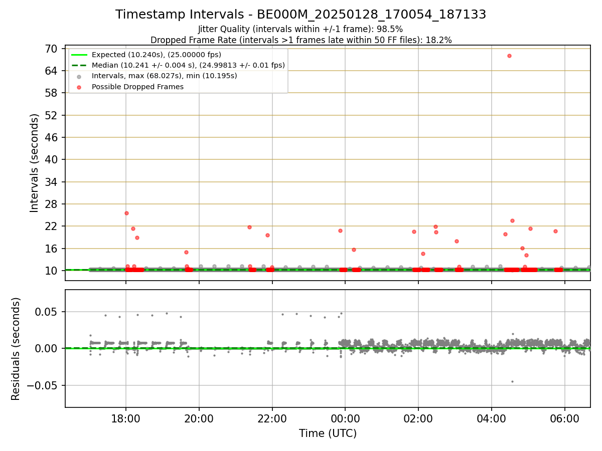Select the Expected (10.240s) legend entry text
The width and height of the screenshot is (602, 451).
(157, 55)
